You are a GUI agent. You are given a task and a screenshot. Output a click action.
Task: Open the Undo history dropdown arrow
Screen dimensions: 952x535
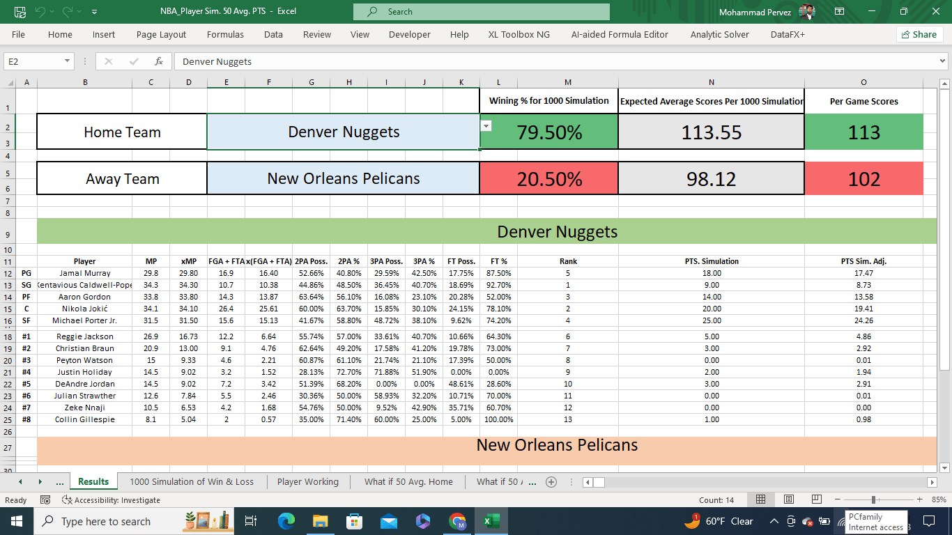(x=53, y=12)
